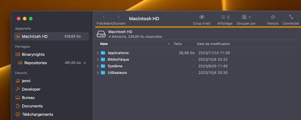The width and height of the screenshot is (301, 120).
Task: Open the jenni home folder
Action: tap(26, 81)
